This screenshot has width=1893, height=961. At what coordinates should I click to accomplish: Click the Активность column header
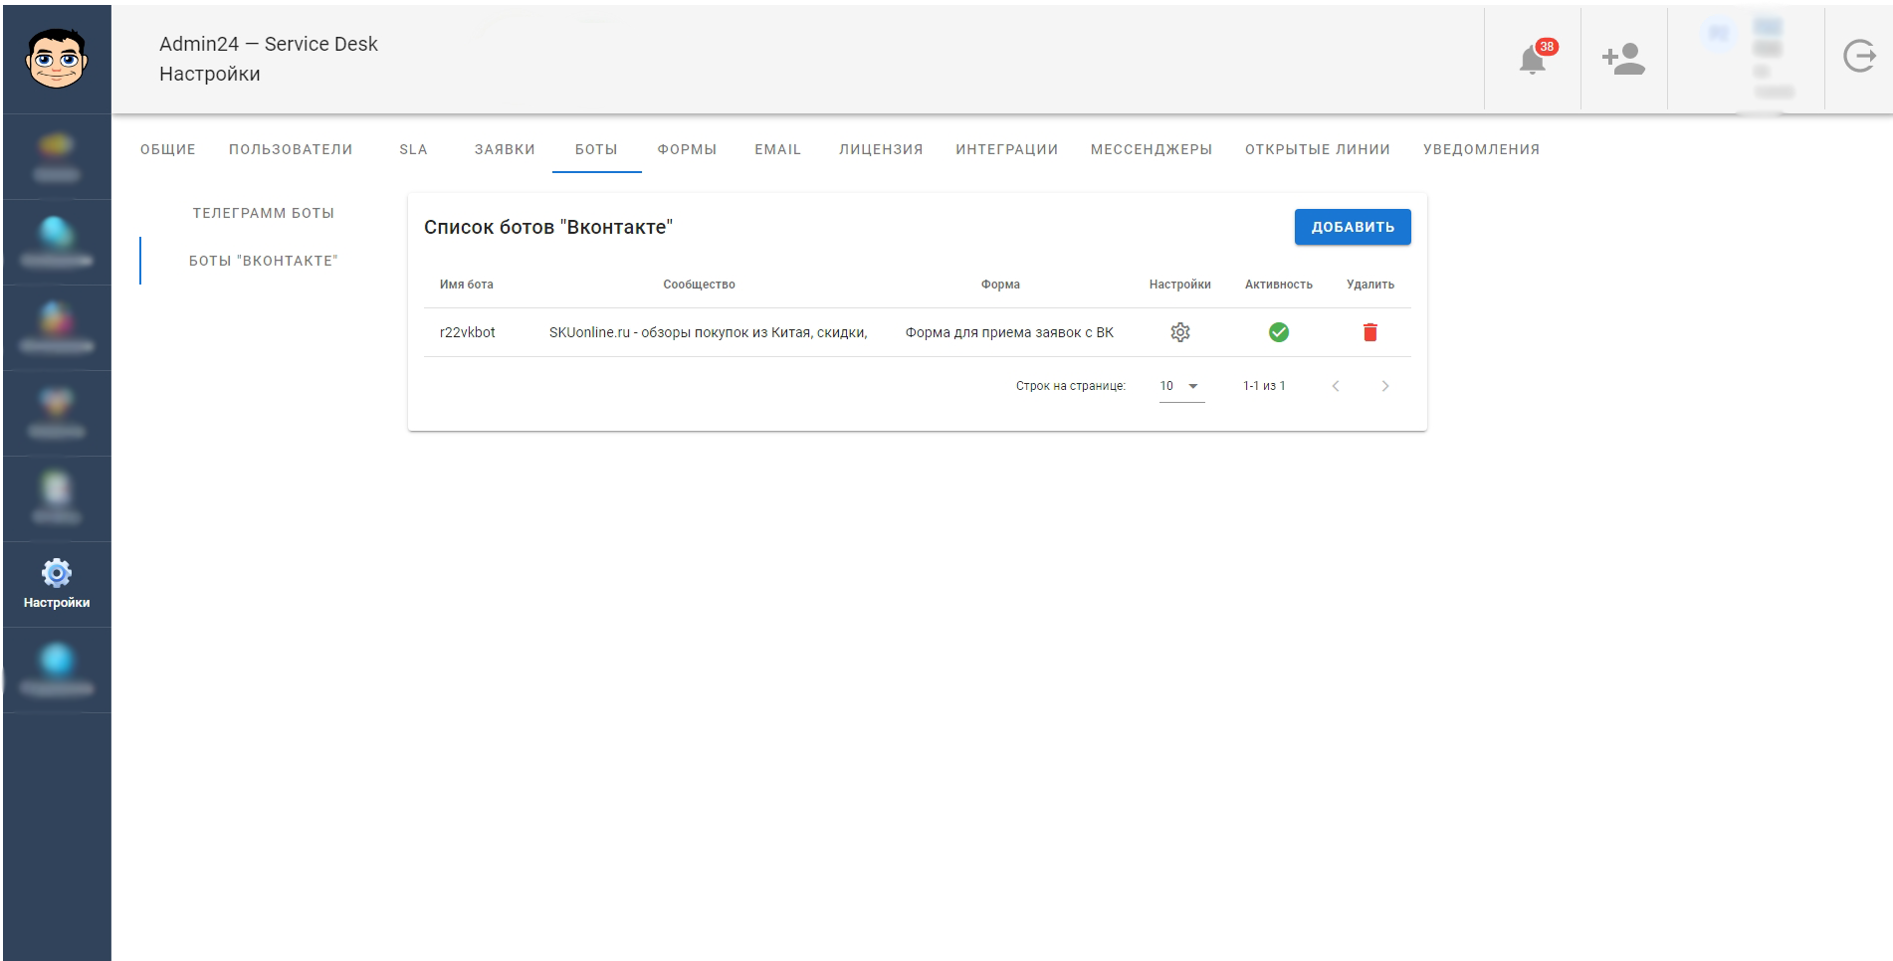[x=1279, y=285]
